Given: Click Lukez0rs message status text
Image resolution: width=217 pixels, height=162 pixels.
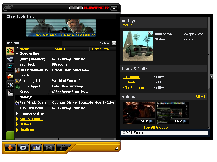Looking at the screenshot, I should 70,86.
